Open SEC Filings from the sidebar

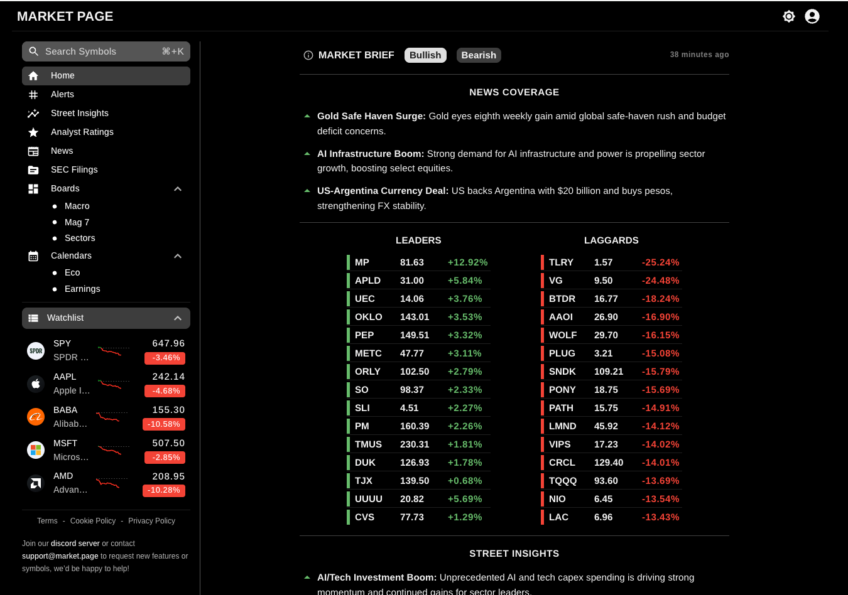(x=73, y=169)
